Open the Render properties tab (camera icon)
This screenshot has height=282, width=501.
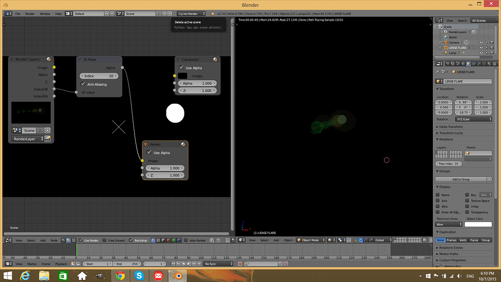point(448,64)
